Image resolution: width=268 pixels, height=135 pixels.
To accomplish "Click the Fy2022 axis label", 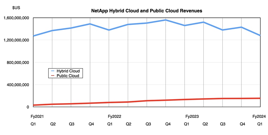I will [115, 117].
